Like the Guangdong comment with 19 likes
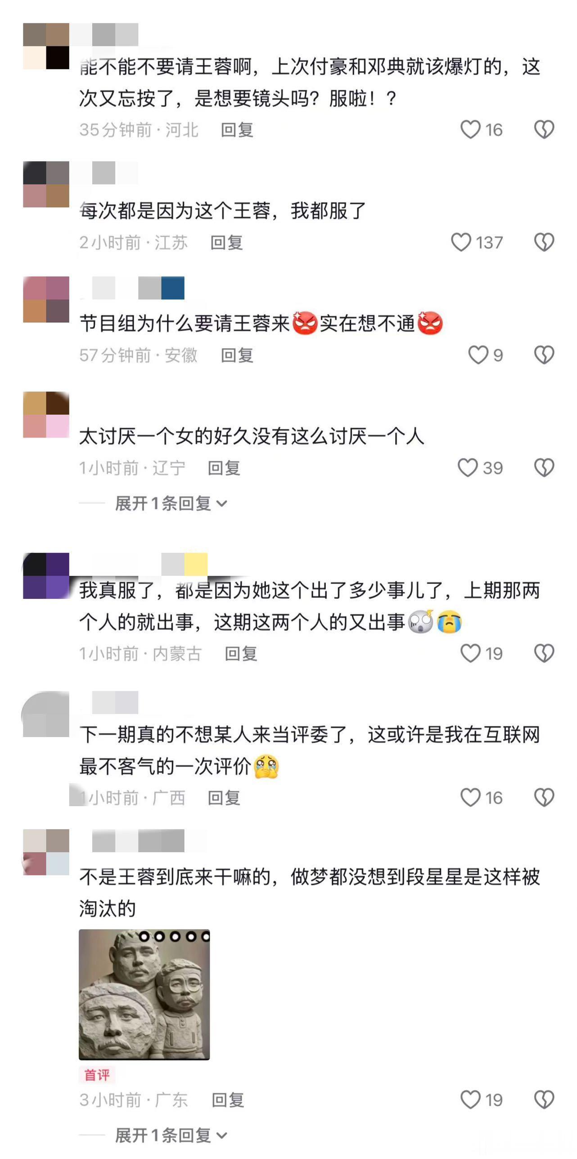The width and height of the screenshot is (577, 1159). (x=470, y=1100)
